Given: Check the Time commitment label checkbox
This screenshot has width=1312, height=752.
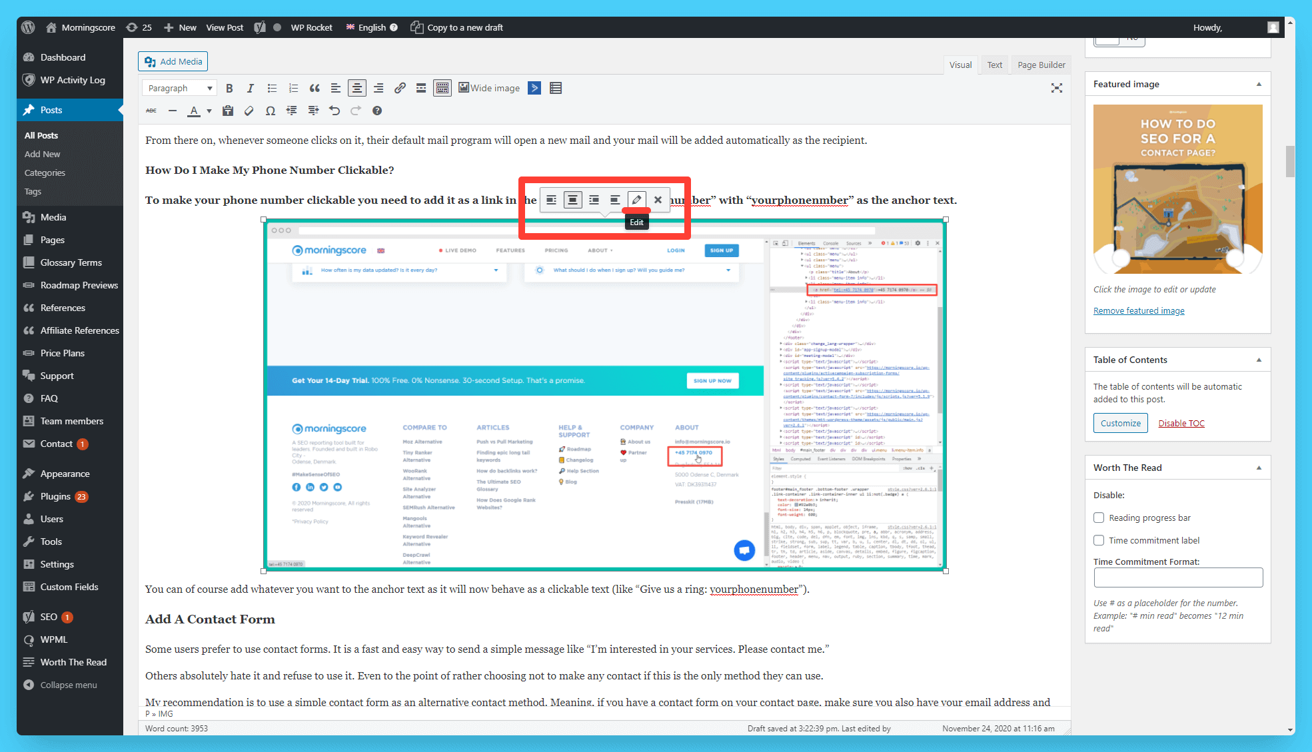Looking at the screenshot, I should point(1099,540).
